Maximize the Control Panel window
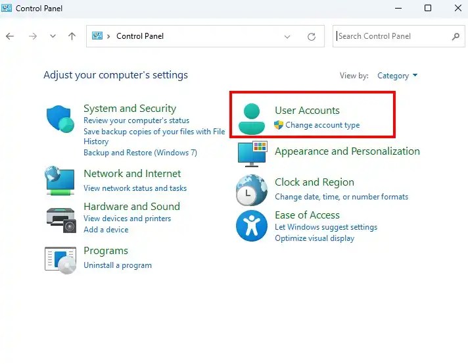The image size is (468, 364). (428, 8)
